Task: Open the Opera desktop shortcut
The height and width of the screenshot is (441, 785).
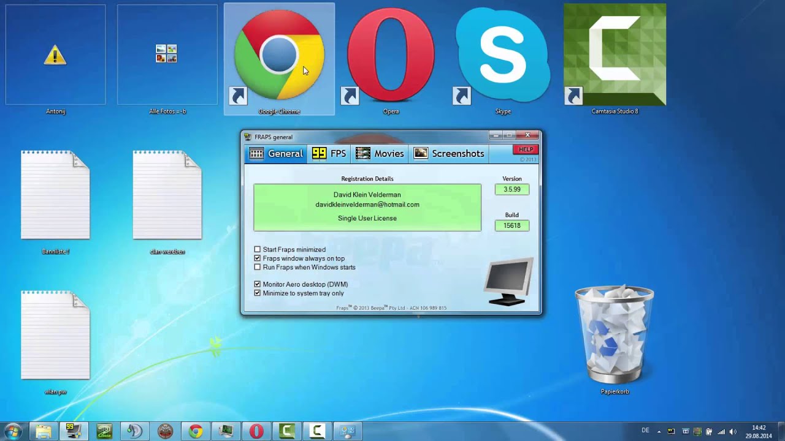Action: tap(391, 59)
